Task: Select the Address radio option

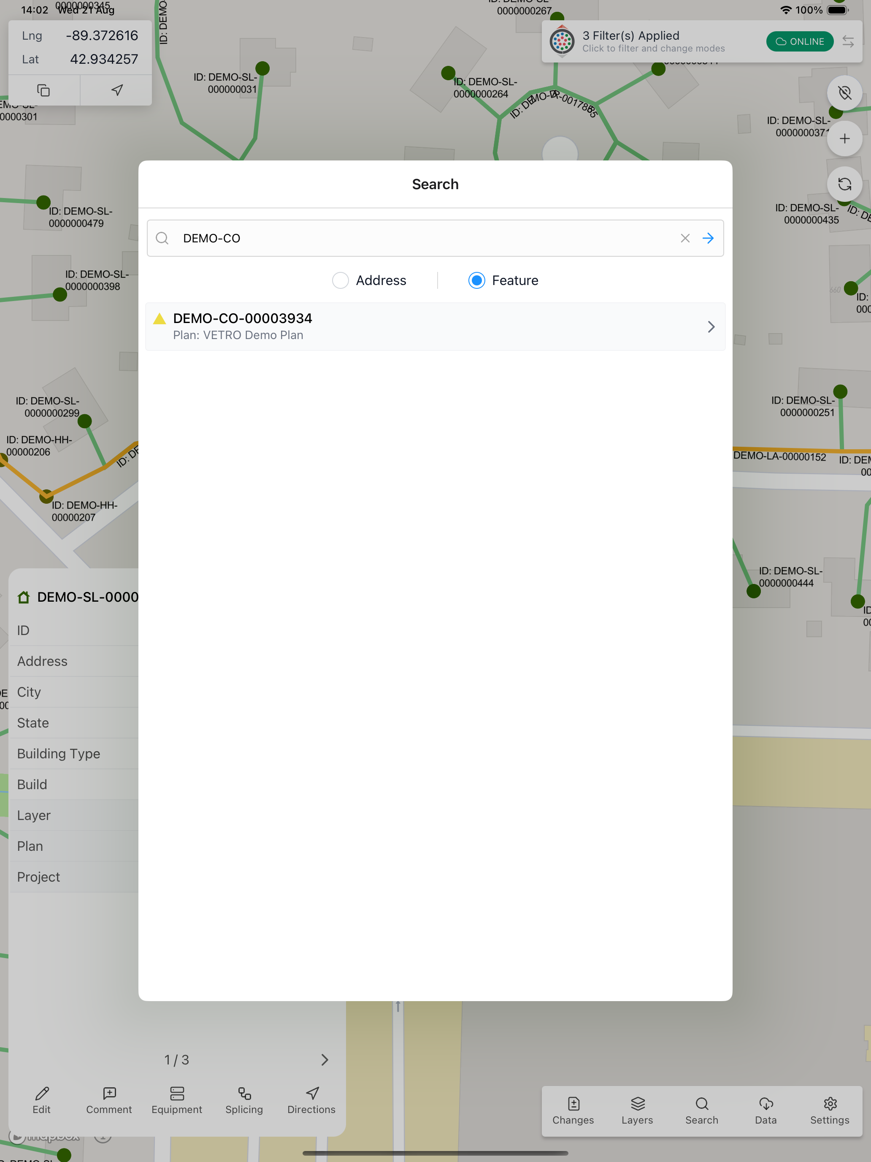Action: click(341, 280)
